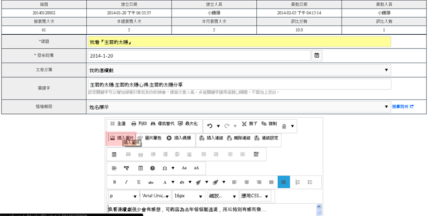429x216 pixels.
Task: Click the undo arrow icon
Action: pyautogui.click(x=210, y=126)
